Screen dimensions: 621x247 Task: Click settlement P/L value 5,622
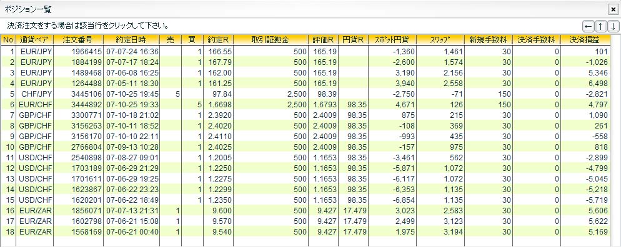[598, 221]
